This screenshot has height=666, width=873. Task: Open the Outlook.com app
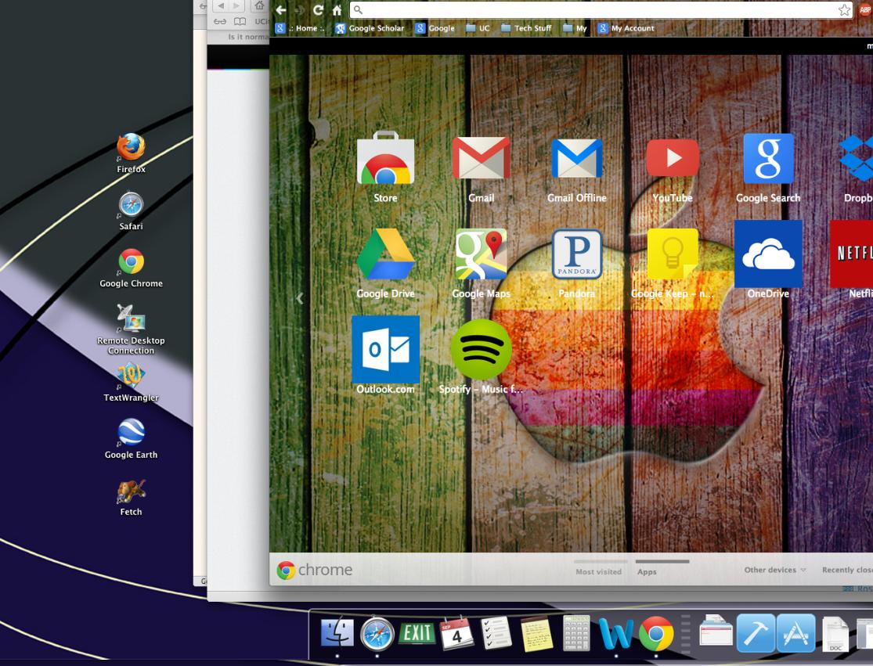tap(385, 350)
